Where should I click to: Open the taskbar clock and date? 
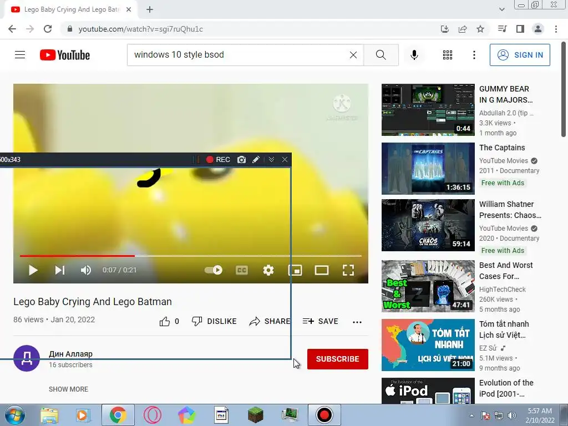click(x=540, y=415)
